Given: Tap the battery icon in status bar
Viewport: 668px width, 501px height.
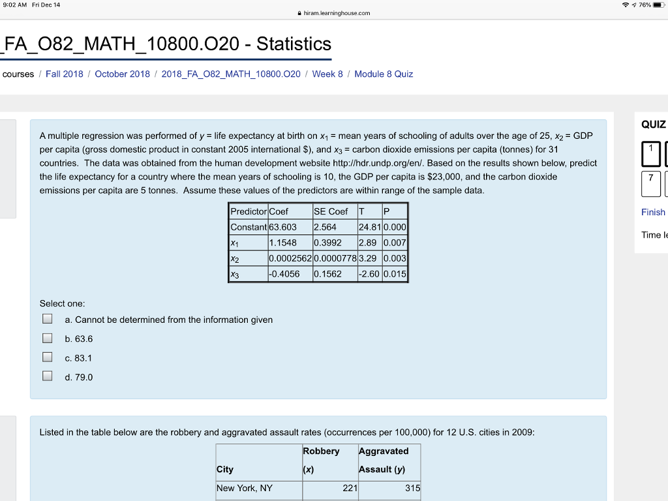Looking at the screenshot, I should pyautogui.click(x=658, y=5).
